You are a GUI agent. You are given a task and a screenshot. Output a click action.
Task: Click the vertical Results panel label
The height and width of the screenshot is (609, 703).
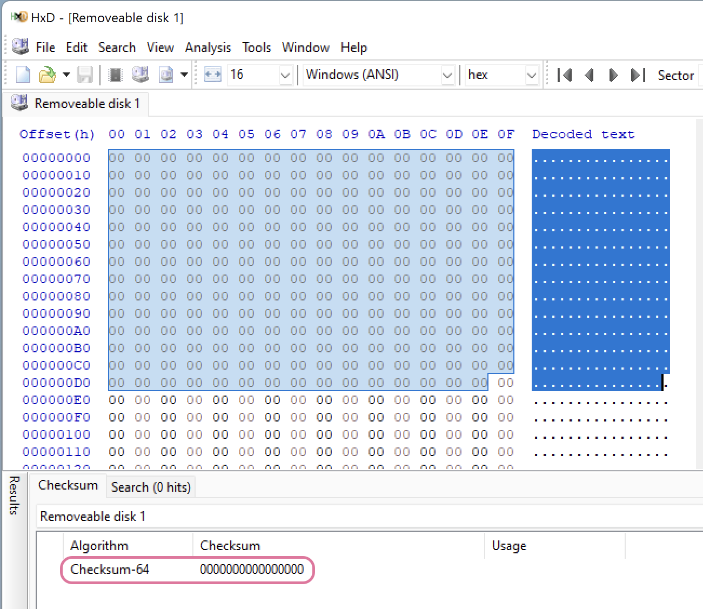[x=15, y=495]
